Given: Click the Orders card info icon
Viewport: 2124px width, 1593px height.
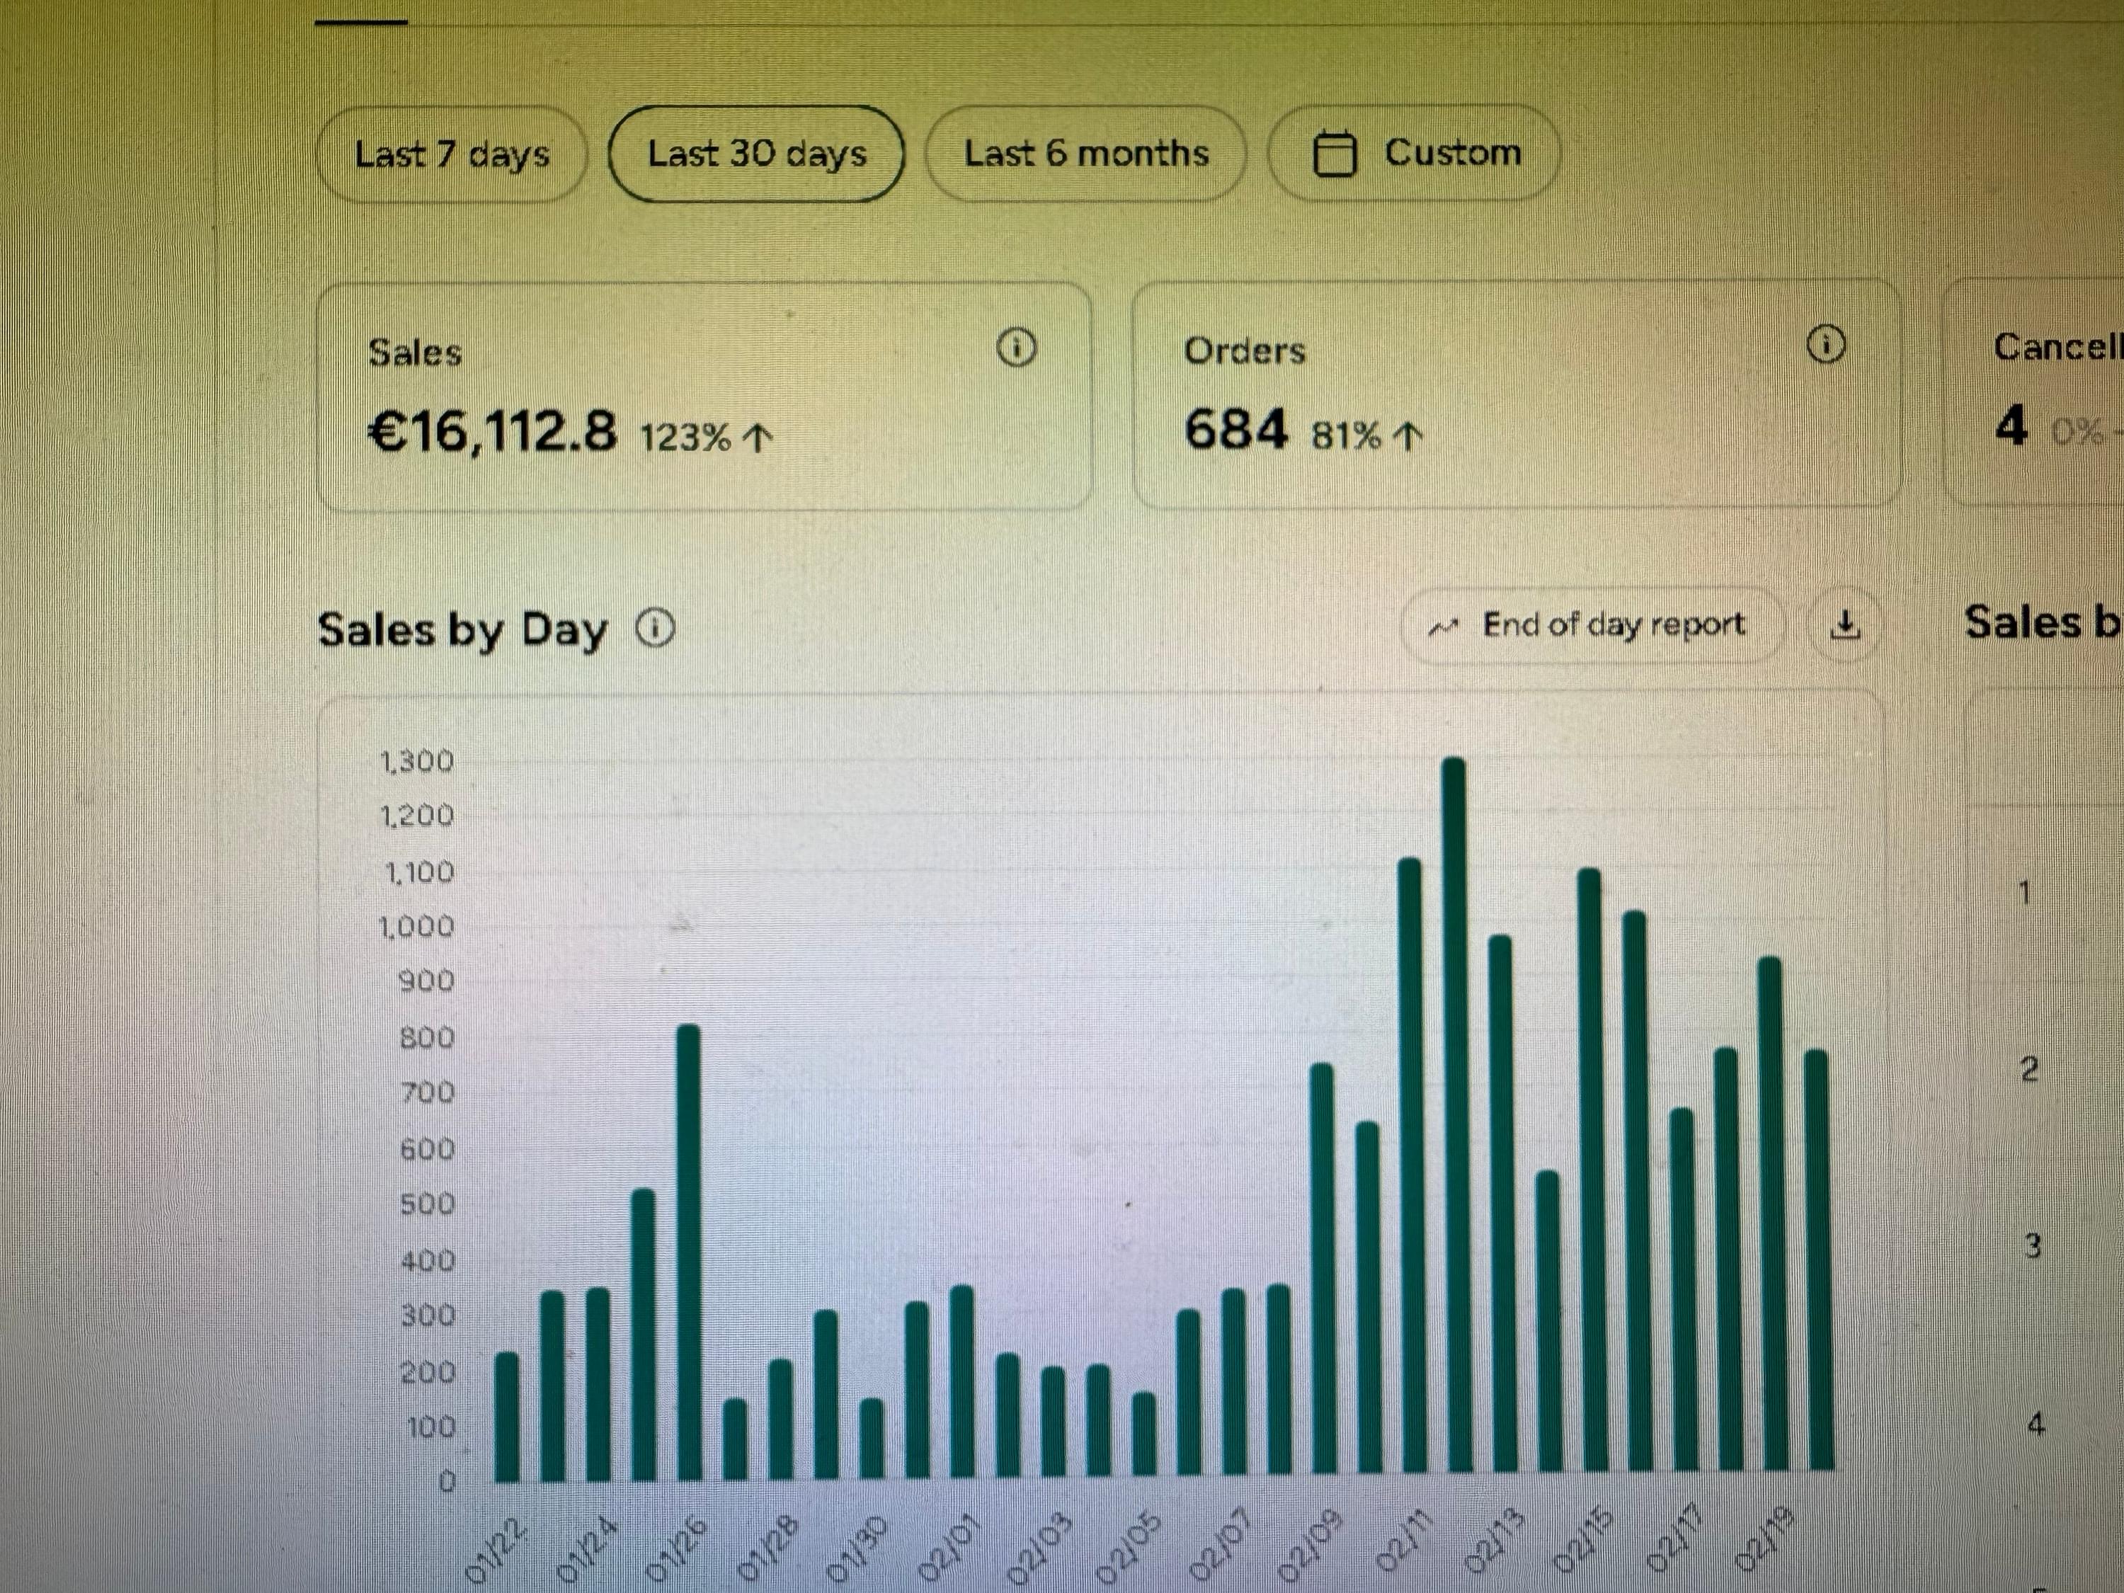Looking at the screenshot, I should (x=1825, y=344).
